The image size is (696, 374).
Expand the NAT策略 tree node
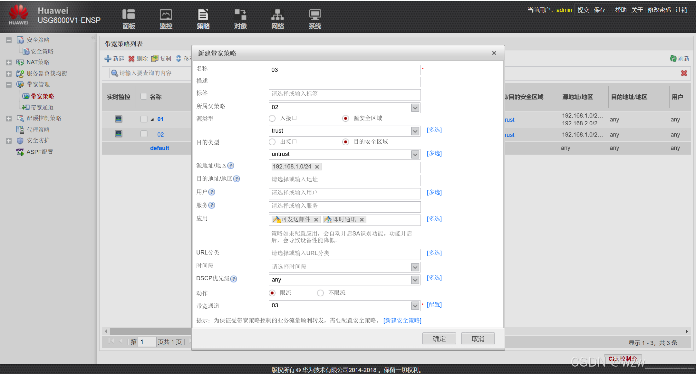9,62
